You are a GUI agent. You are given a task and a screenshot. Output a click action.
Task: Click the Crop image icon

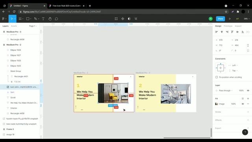136,19
